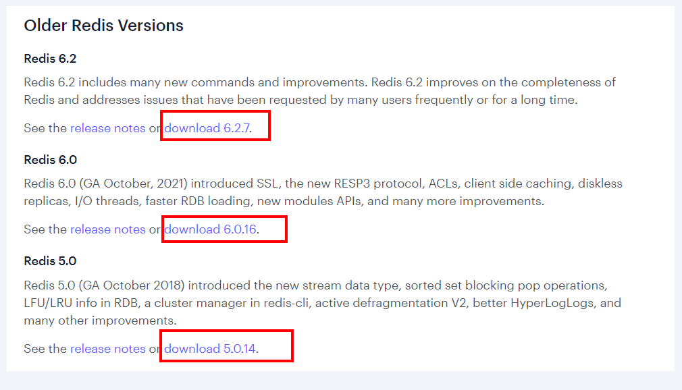The height and width of the screenshot is (390, 682).
Task: Click the GA October 2018 text
Action: 132,285
